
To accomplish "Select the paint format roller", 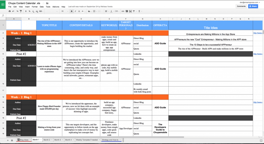I will (21, 11).
